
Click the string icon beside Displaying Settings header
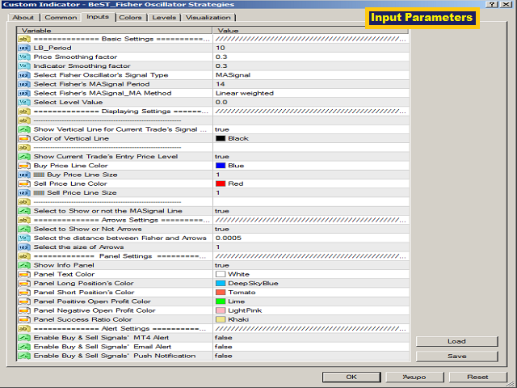coord(24,112)
